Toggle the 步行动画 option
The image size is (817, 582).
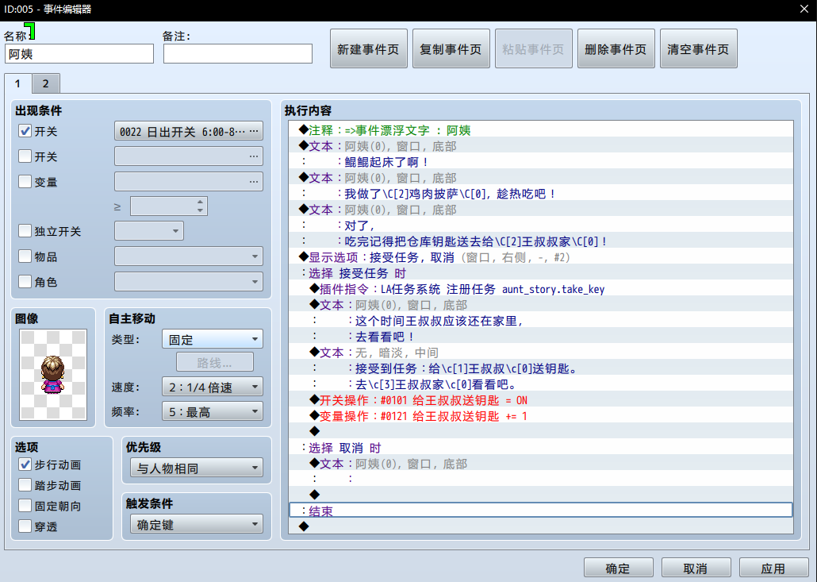[x=25, y=464]
